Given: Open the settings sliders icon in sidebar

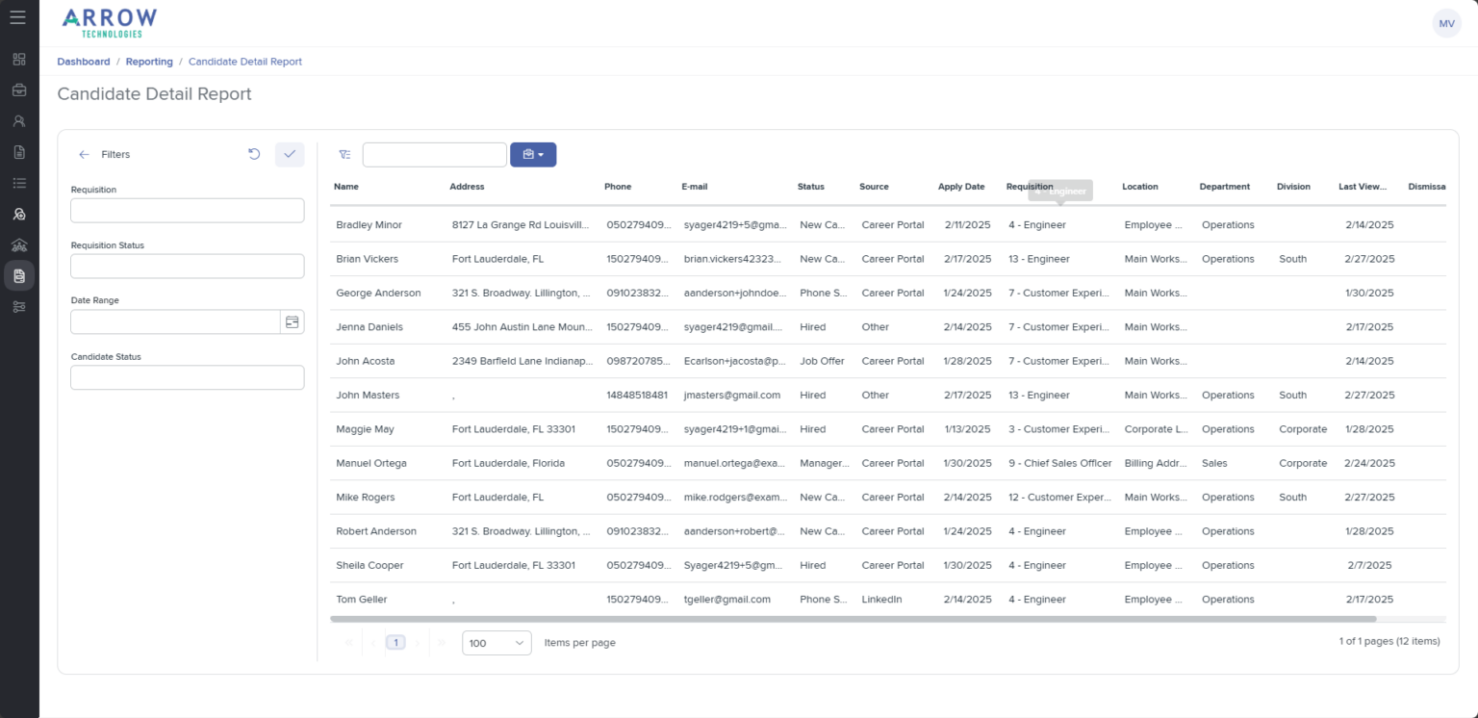Looking at the screenshot, I should (x=18, y=306).
